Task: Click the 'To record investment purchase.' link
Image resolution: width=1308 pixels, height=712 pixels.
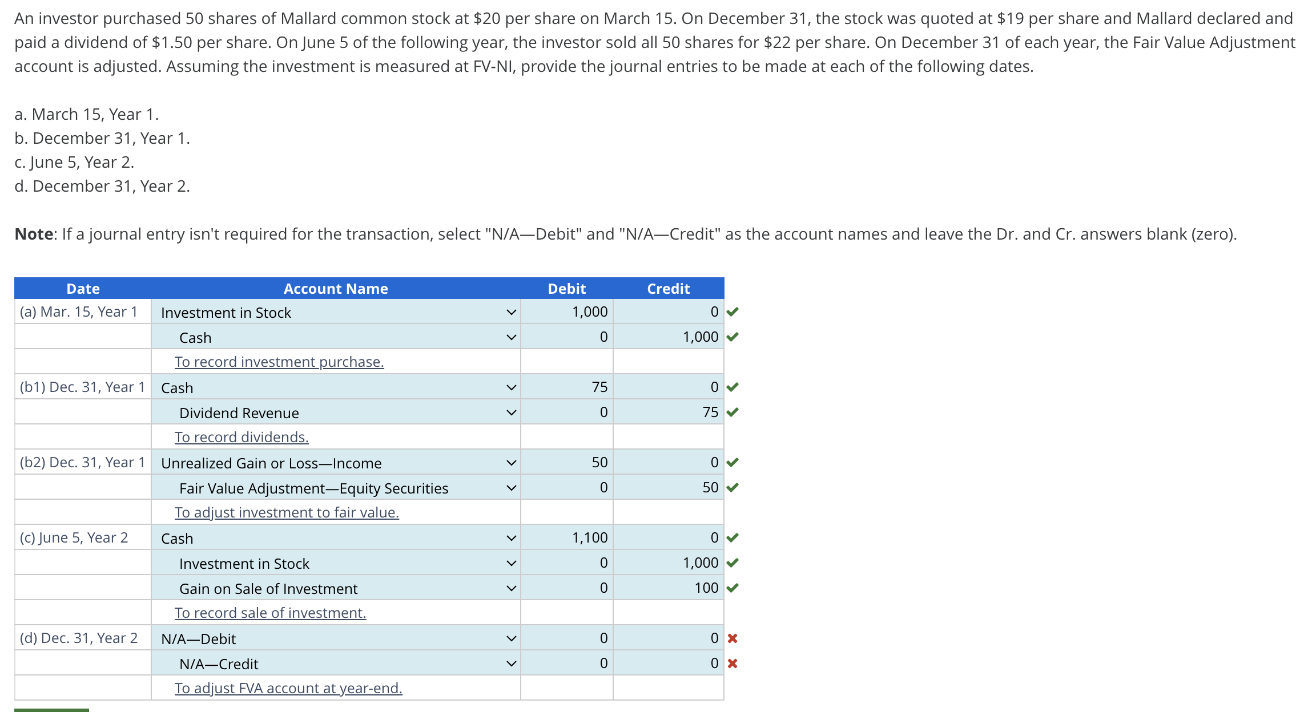Action: point(279,362)
